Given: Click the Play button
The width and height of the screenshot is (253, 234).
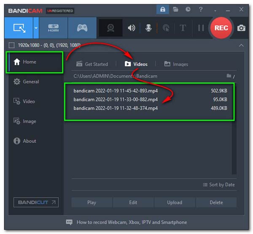Looking at the screenshot, I should point(92,202).
